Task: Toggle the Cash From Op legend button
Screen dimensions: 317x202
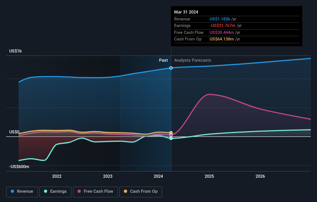Action: point(141,192)
